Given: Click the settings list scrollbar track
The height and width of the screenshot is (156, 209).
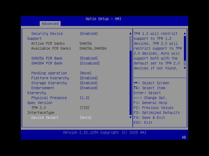Looking at the screenshot, I should [x=130, y=78].
